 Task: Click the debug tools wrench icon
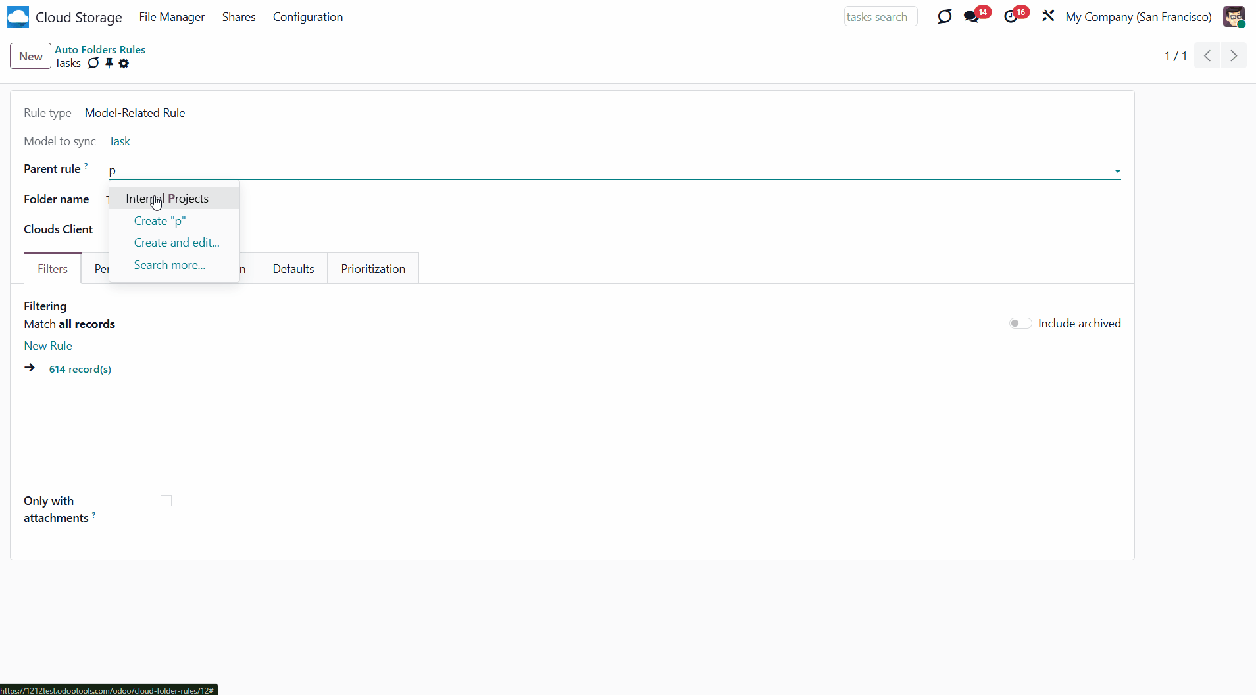click(x=1048, y=16)
